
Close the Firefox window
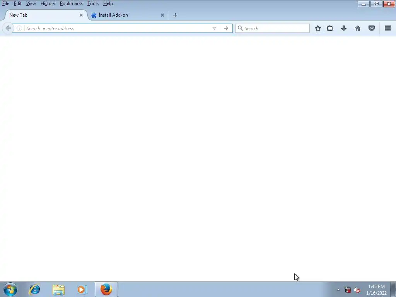pos(389,4)
